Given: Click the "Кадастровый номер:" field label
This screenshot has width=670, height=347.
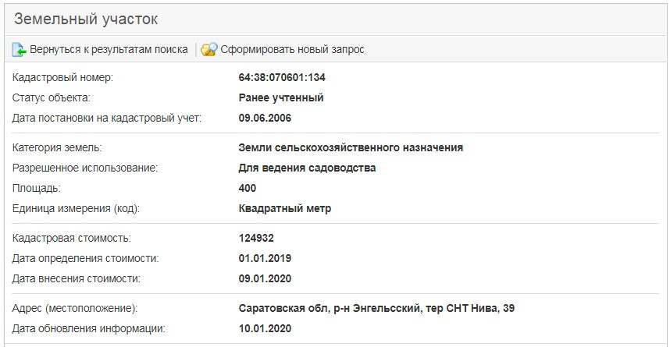Looking at the screenshot, I should click(x=62, y=78).
